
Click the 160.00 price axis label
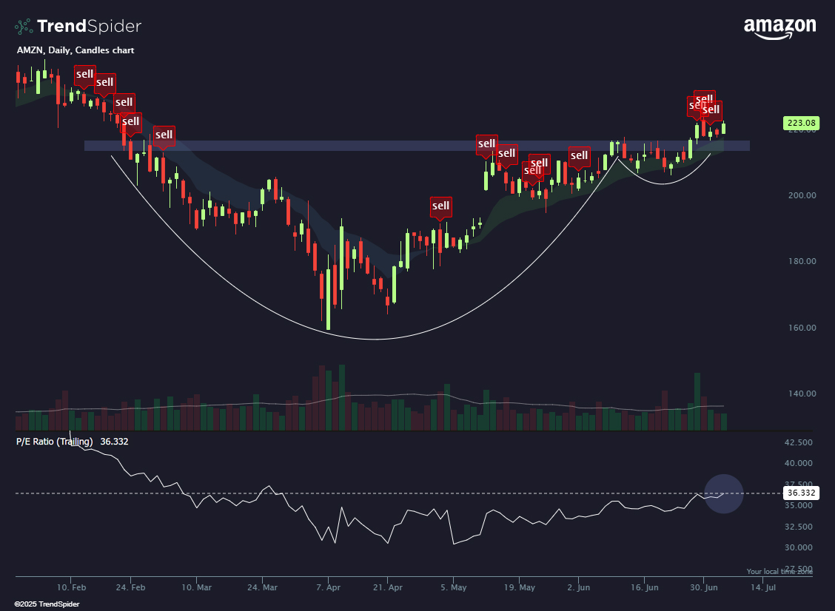[x=802, y=328]
